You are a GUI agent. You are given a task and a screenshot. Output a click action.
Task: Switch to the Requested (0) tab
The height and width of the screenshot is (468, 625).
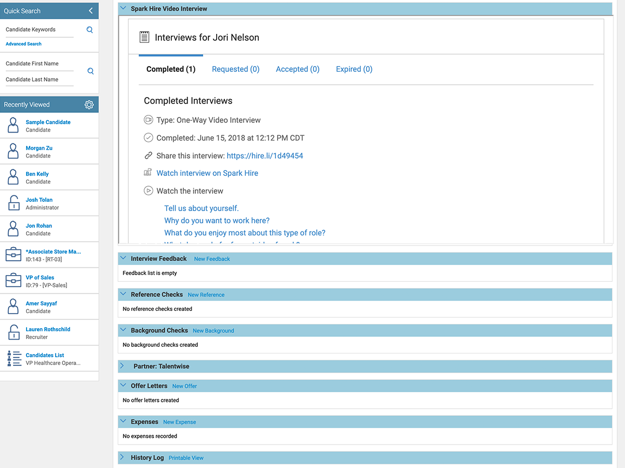235,69
